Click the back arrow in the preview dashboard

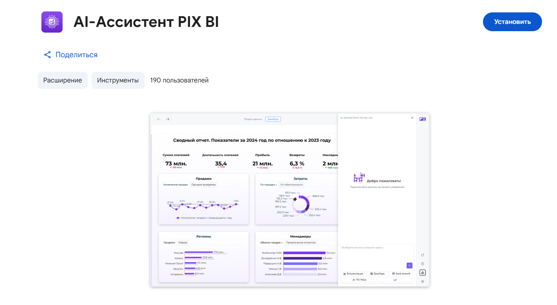159,119
